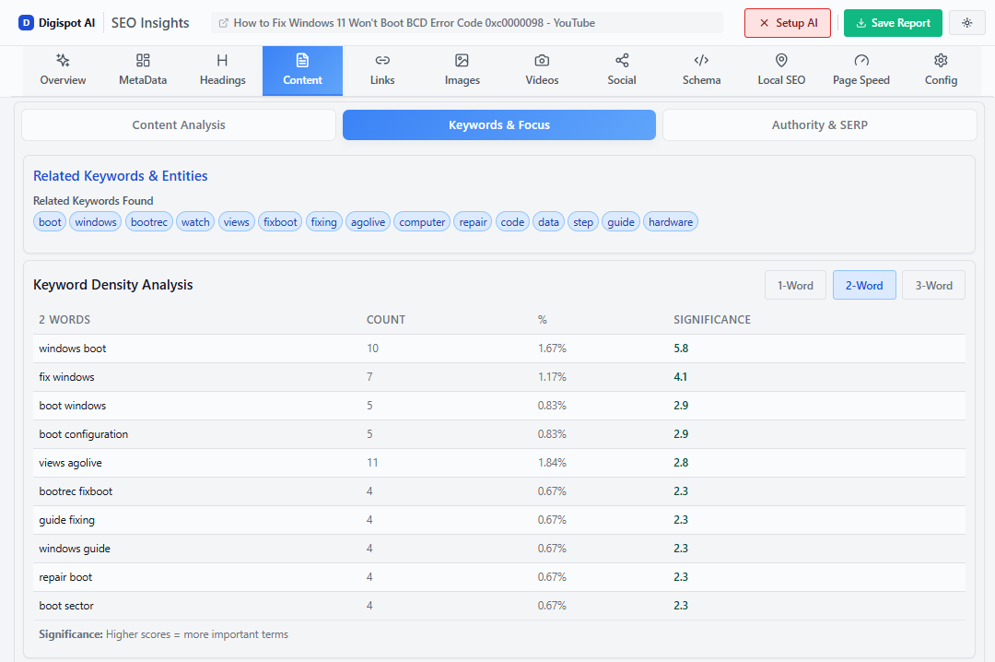Switch to the Content Analysis tab

pyautogui.click(x=178, y=124)
